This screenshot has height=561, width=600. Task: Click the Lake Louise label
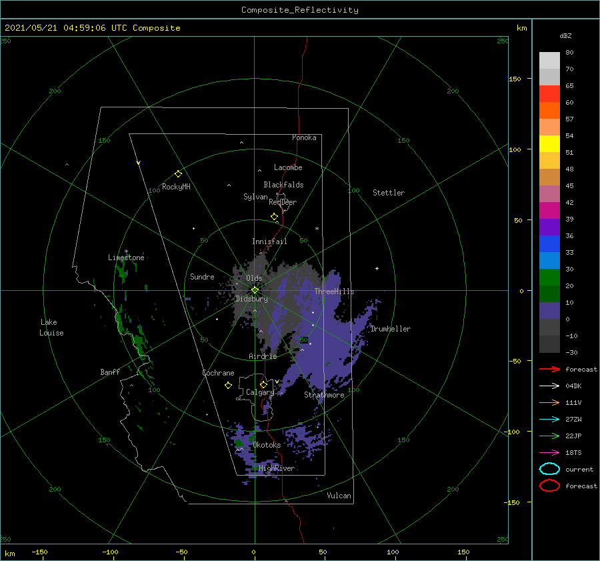coord(51,328)
